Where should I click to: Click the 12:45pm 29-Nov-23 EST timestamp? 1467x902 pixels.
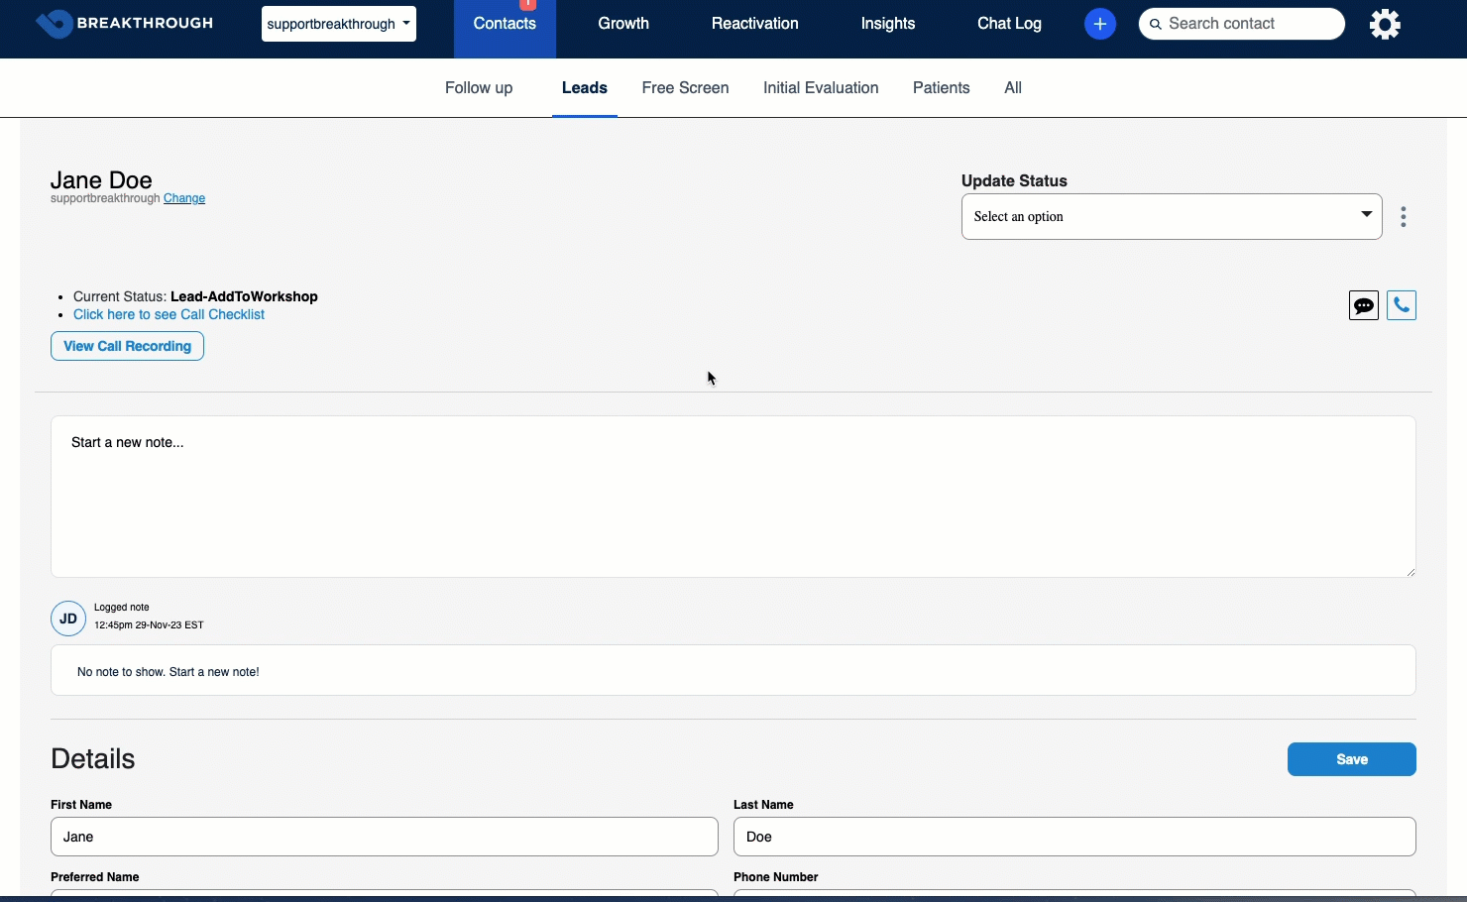[x=149, y=625]
